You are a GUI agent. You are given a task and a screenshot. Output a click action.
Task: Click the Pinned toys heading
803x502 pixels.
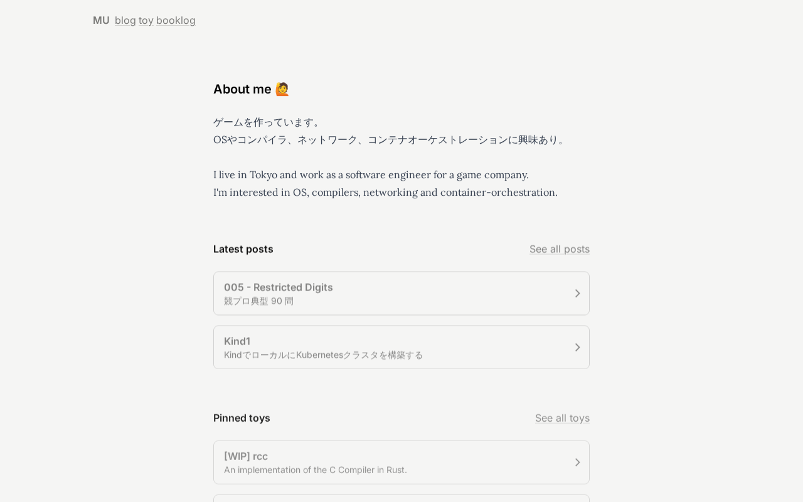click(x=242, y=418)
